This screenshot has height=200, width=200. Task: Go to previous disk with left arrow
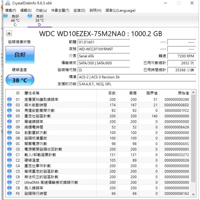[9, 33]
